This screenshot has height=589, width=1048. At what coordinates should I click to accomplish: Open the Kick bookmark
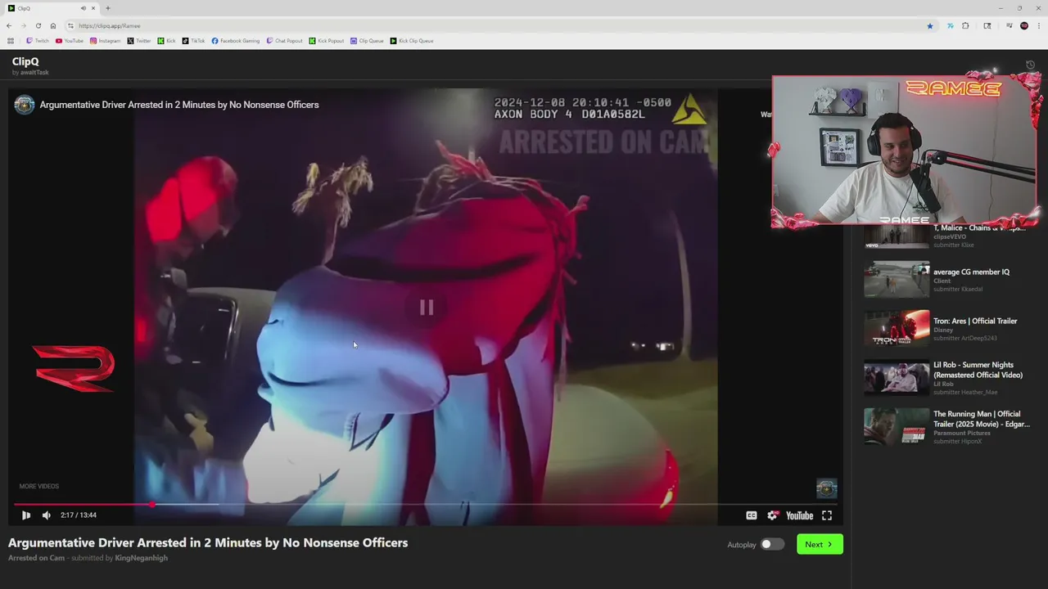[x=166, y=41]
